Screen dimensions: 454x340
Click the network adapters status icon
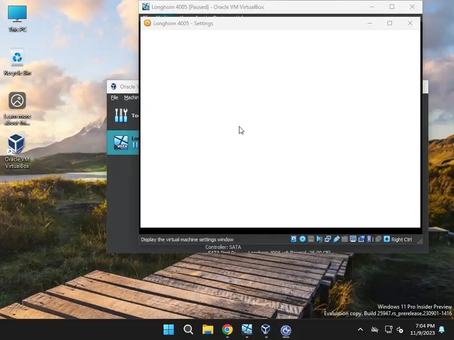(x=328, y=239)
